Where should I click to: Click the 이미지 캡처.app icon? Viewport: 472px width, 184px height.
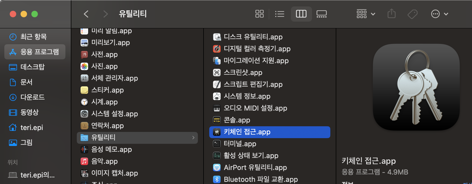pyautogui.click(x=84, y=173)
